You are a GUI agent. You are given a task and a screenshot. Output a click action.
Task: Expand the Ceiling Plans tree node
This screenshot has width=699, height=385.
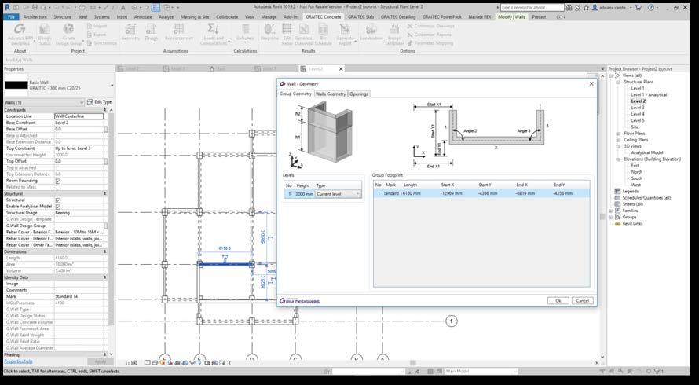[x=618, y=140]
